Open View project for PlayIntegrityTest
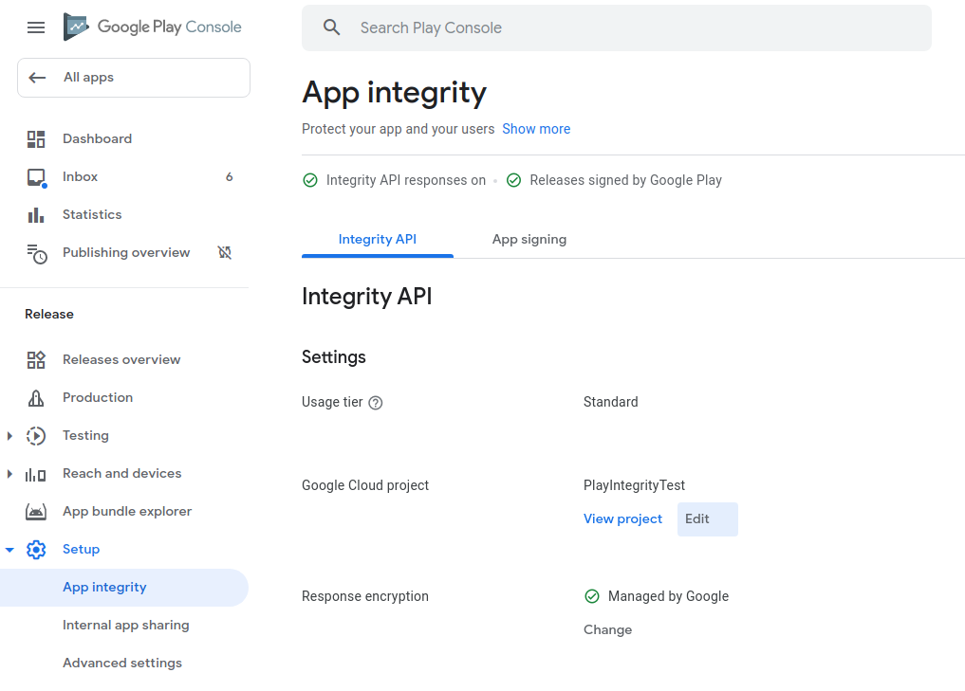Image resolution: width=965 pixels, height=691 pixels. click(x=622, y=518)
